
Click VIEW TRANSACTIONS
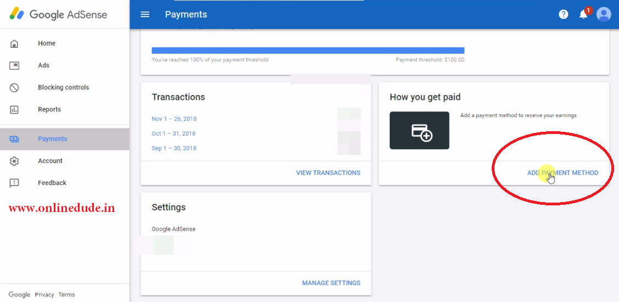(328, 173)
